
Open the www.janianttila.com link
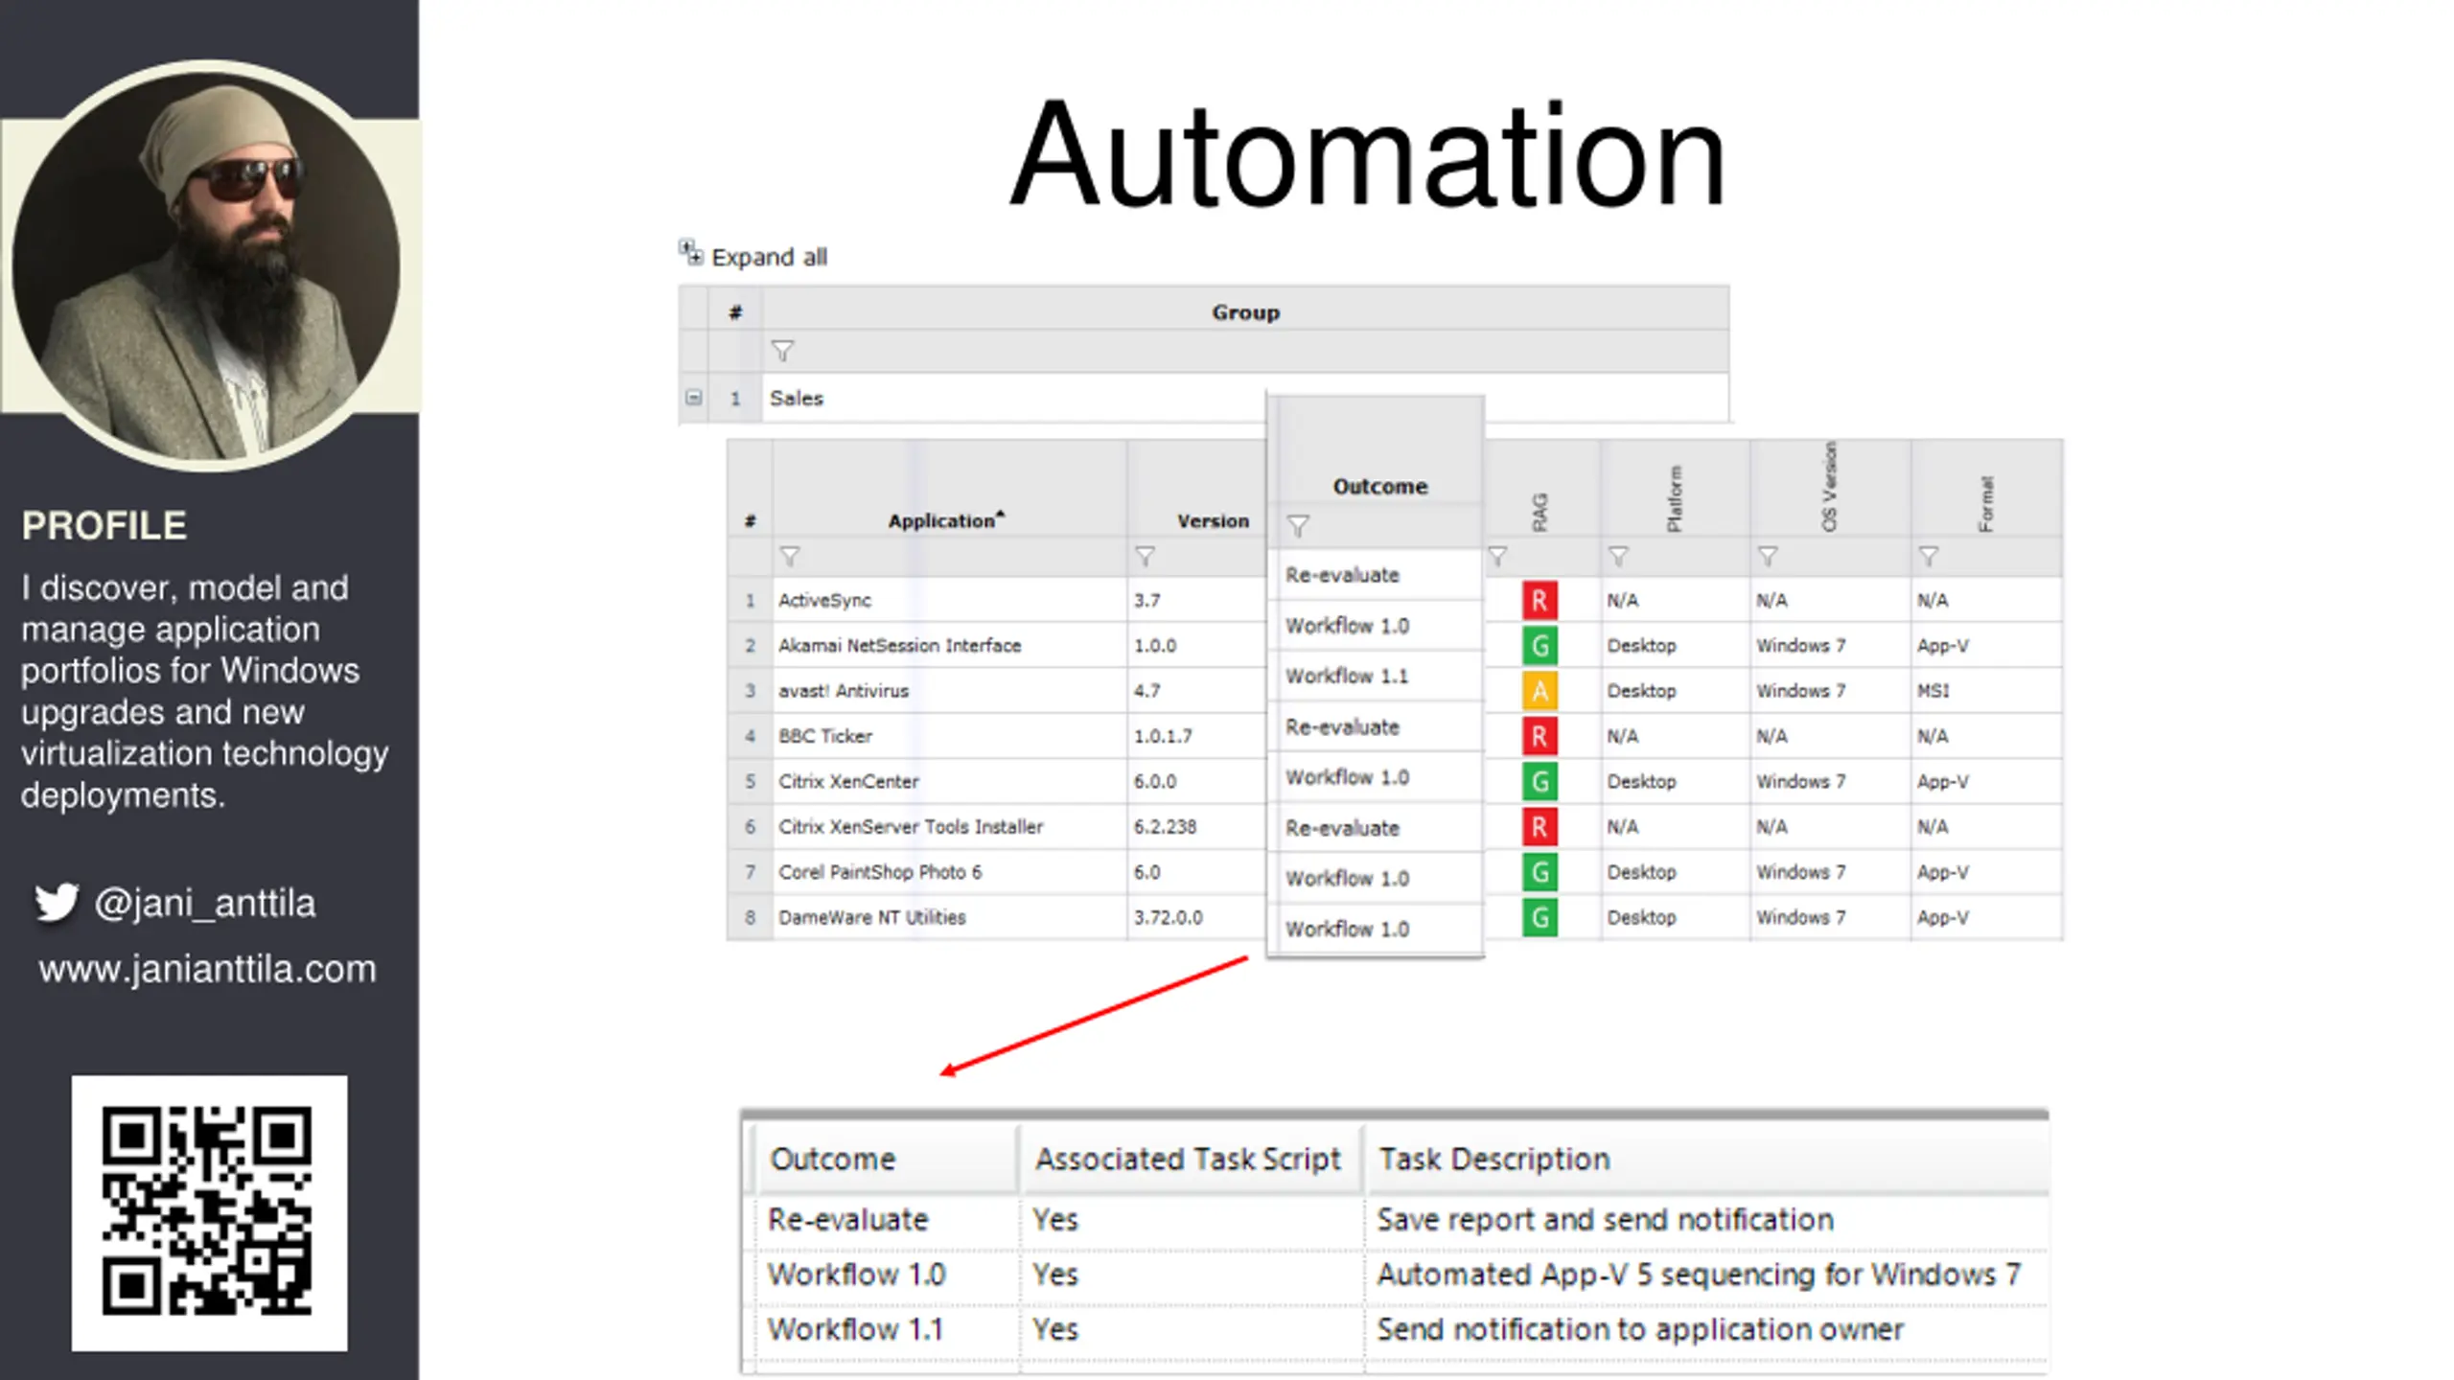pos(207,969)
